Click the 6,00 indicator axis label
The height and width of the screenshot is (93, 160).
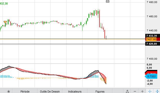click(x=149, y=68)
